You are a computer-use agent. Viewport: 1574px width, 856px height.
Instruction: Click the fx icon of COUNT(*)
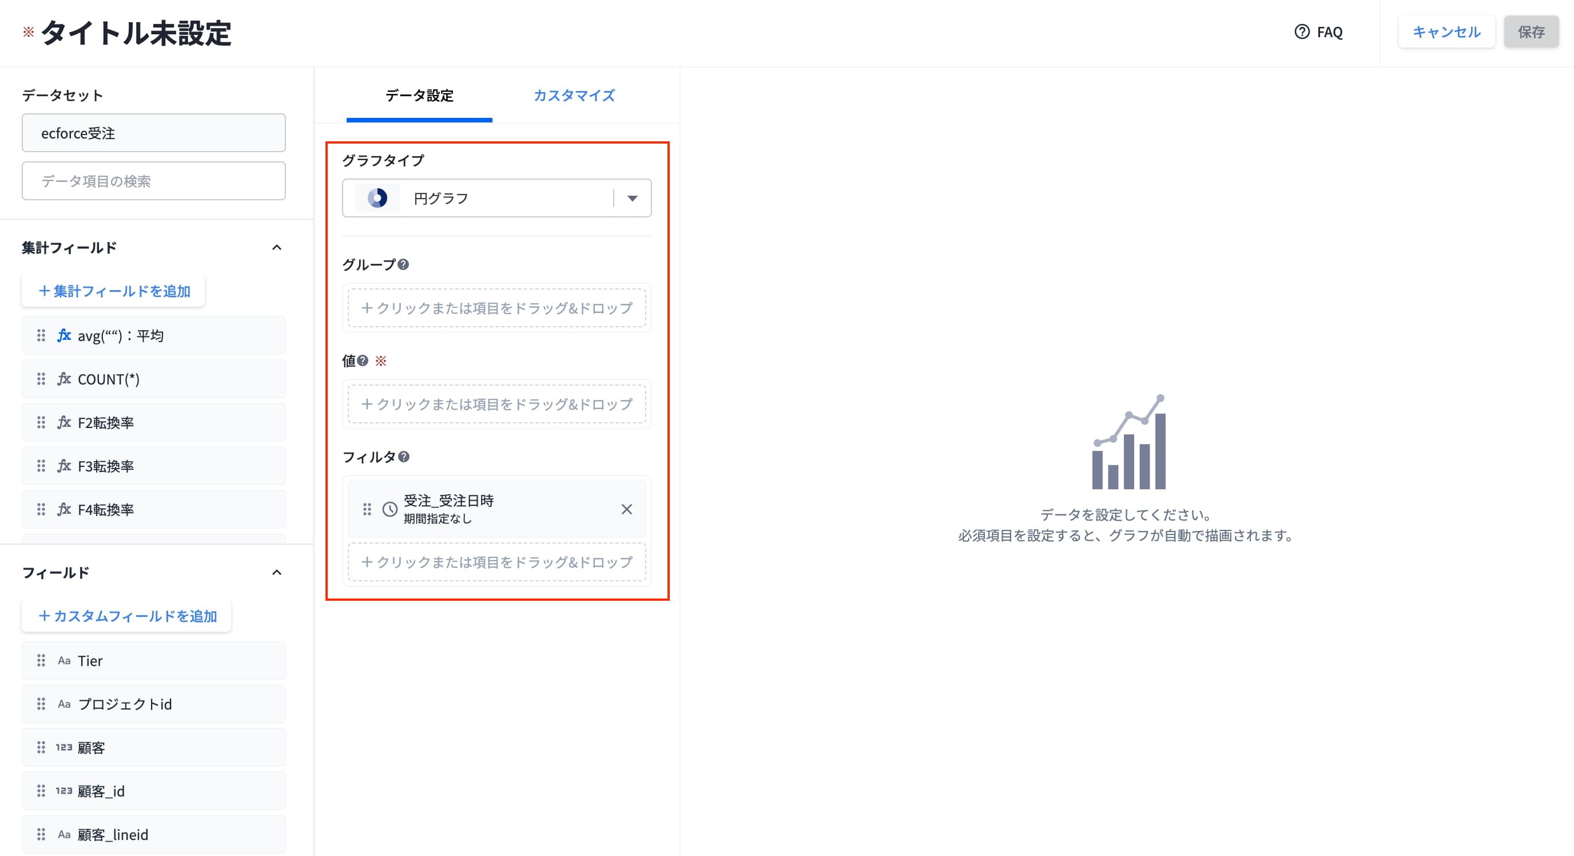(x=64, y=379)
